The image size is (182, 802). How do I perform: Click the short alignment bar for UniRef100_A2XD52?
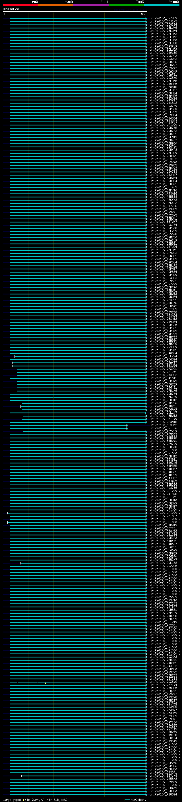pyautogui.click(x=69, y=425)
